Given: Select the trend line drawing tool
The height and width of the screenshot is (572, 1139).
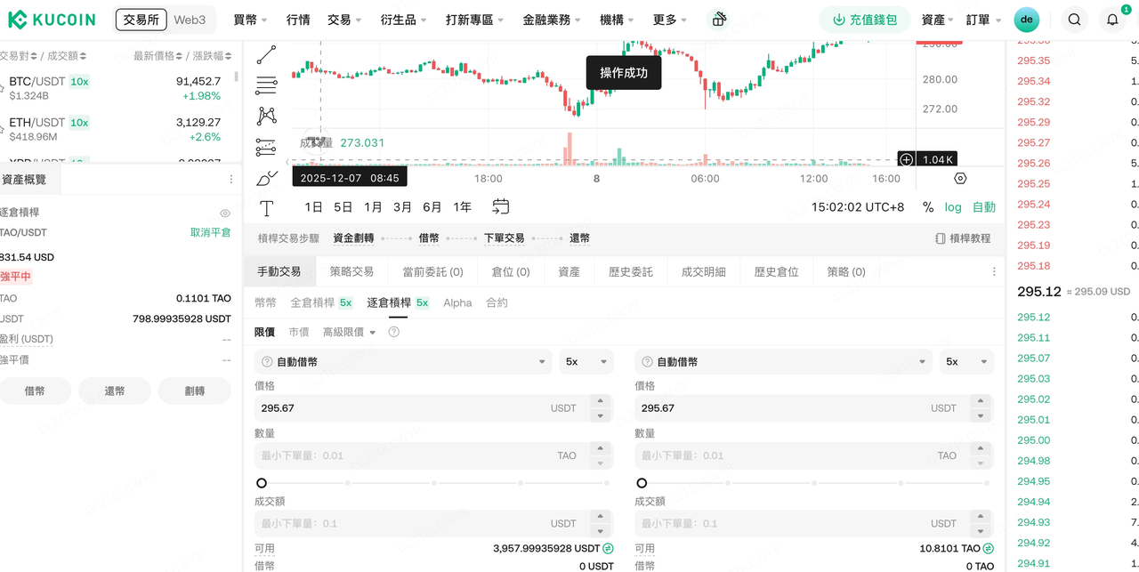Looking at the screenshot, I should point(266,55).
